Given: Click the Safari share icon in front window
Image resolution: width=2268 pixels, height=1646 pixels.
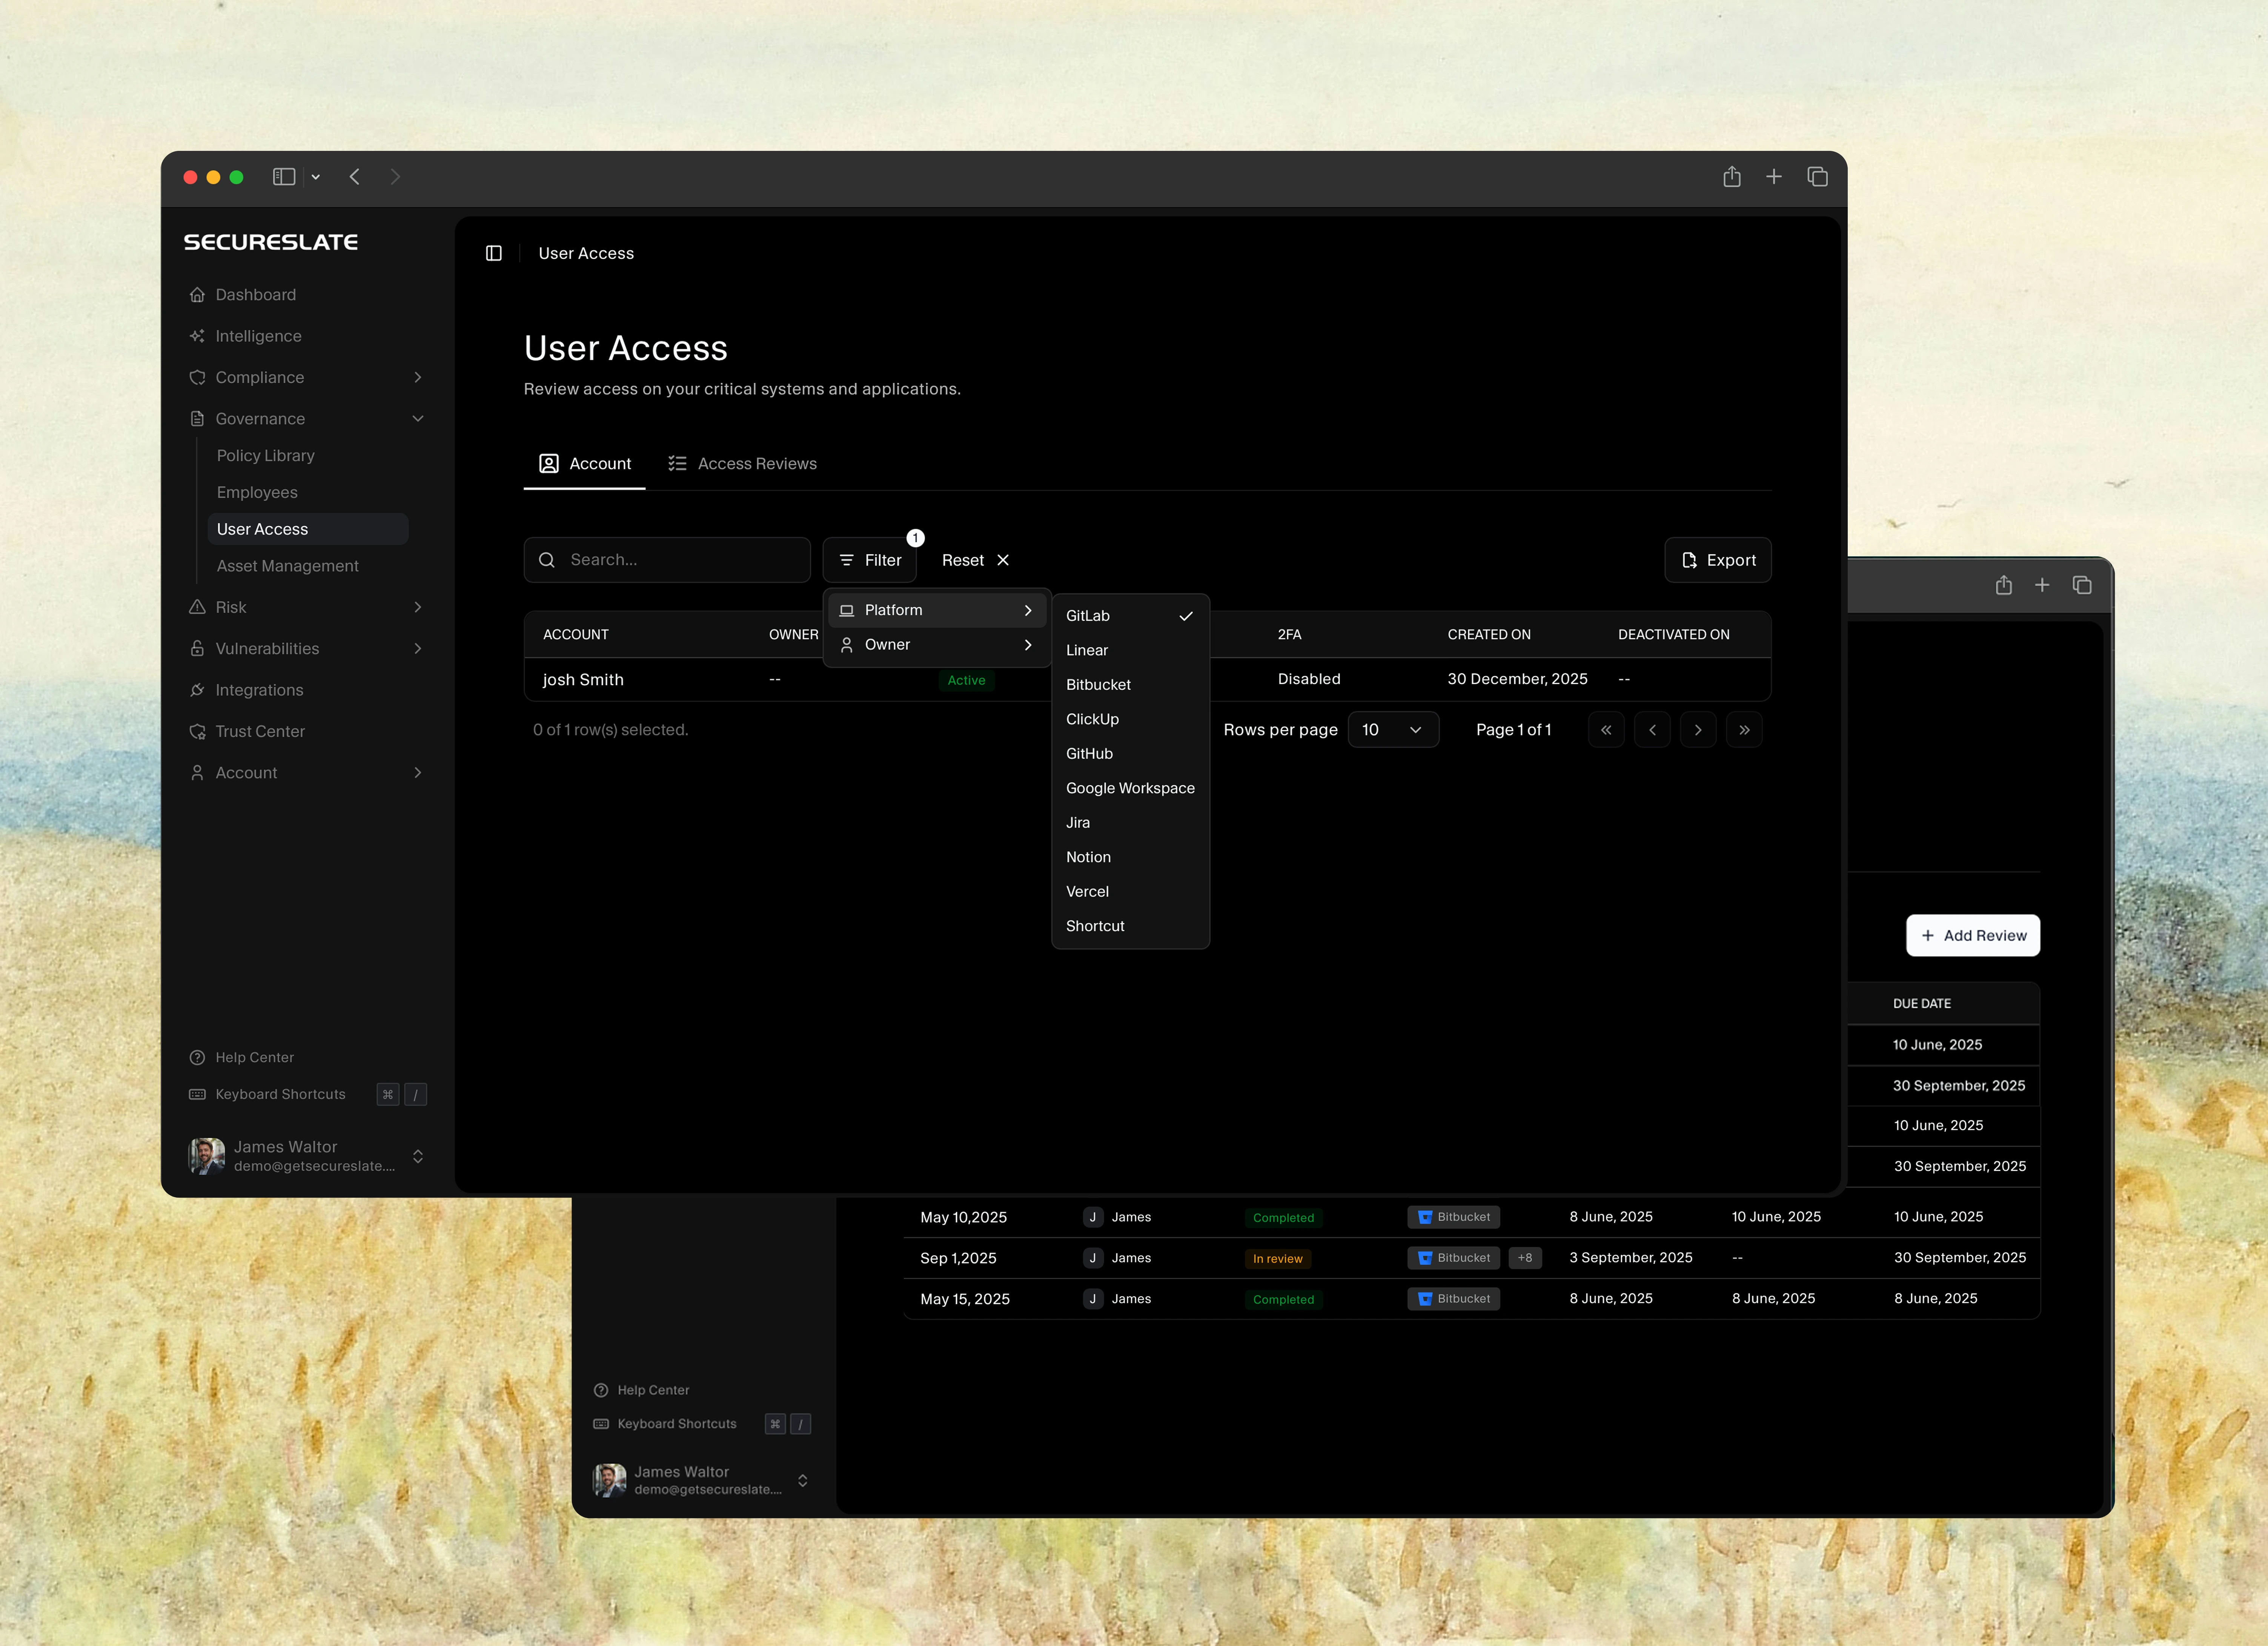Looking at the screenshot, I should tap(1732, 177).
